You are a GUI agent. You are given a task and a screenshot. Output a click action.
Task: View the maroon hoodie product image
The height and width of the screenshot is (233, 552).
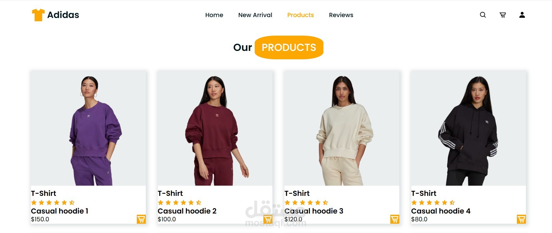[215, 128]
